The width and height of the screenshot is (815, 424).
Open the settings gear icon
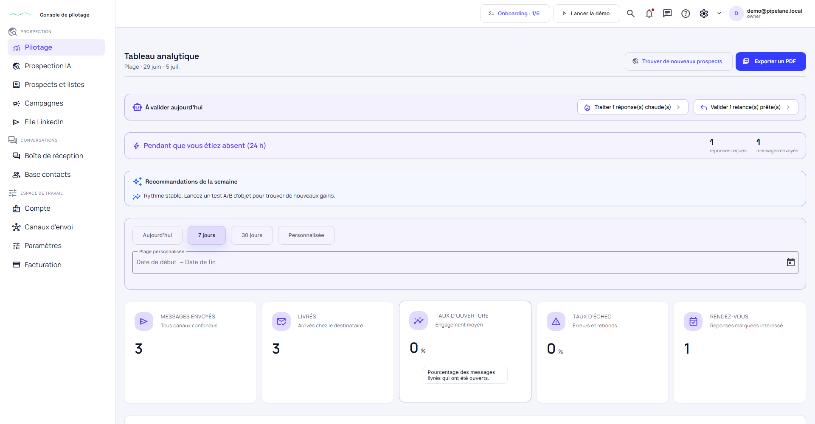tap(704, 14)
